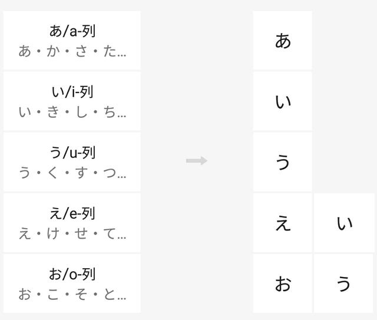Tap the う tile above the え tile
377x320 pixels.
tap(283, 161)
